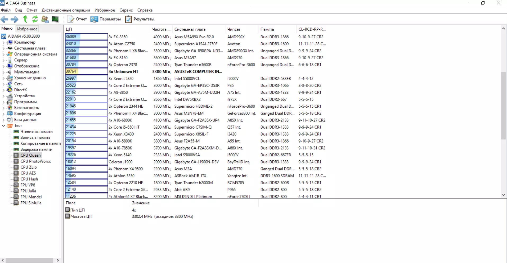Click the FPU Julia benchmark icon
The image size is (507, 263).
click(16, 191)
